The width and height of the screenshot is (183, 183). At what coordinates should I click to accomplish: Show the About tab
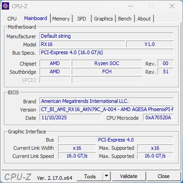(144, 19)
